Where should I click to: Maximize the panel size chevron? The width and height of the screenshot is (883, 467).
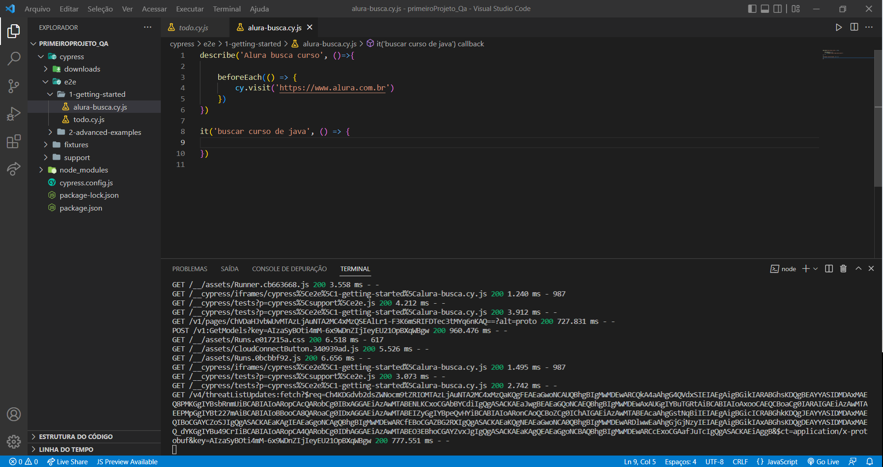858,269
